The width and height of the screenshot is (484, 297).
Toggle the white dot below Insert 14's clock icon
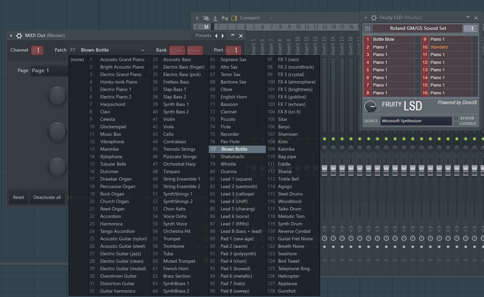(x=333, y=247)
